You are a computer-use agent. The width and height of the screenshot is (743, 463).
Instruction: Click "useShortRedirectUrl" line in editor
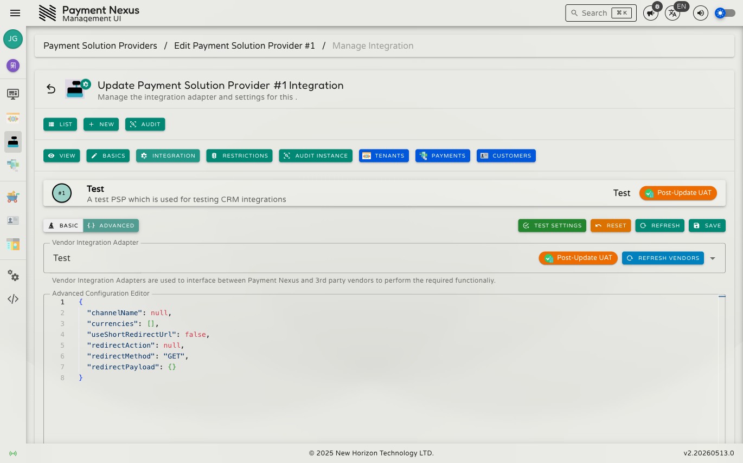(148, 335)
